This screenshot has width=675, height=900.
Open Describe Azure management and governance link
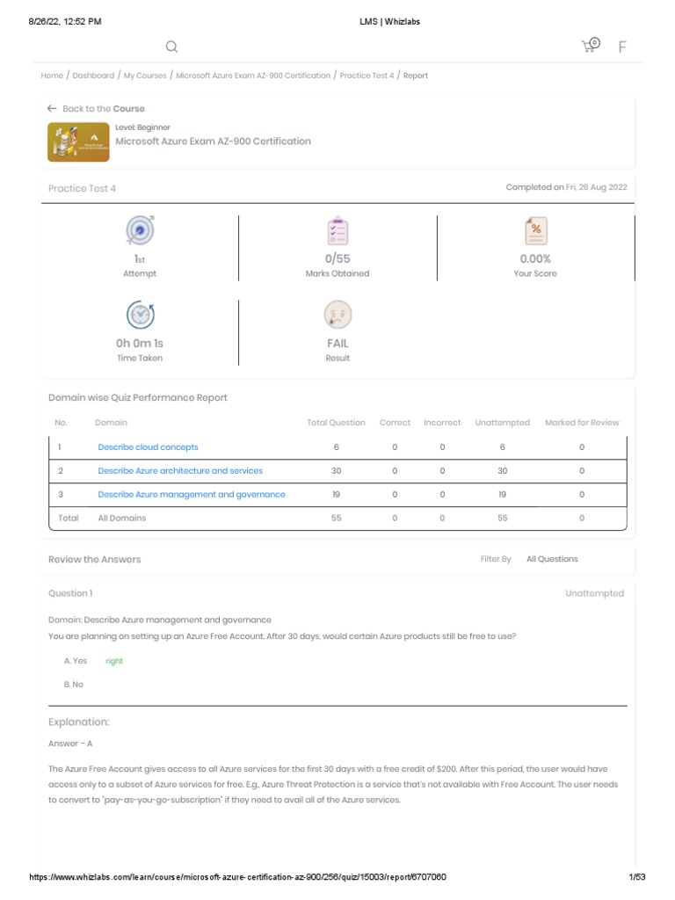click(x=192, y=495)
